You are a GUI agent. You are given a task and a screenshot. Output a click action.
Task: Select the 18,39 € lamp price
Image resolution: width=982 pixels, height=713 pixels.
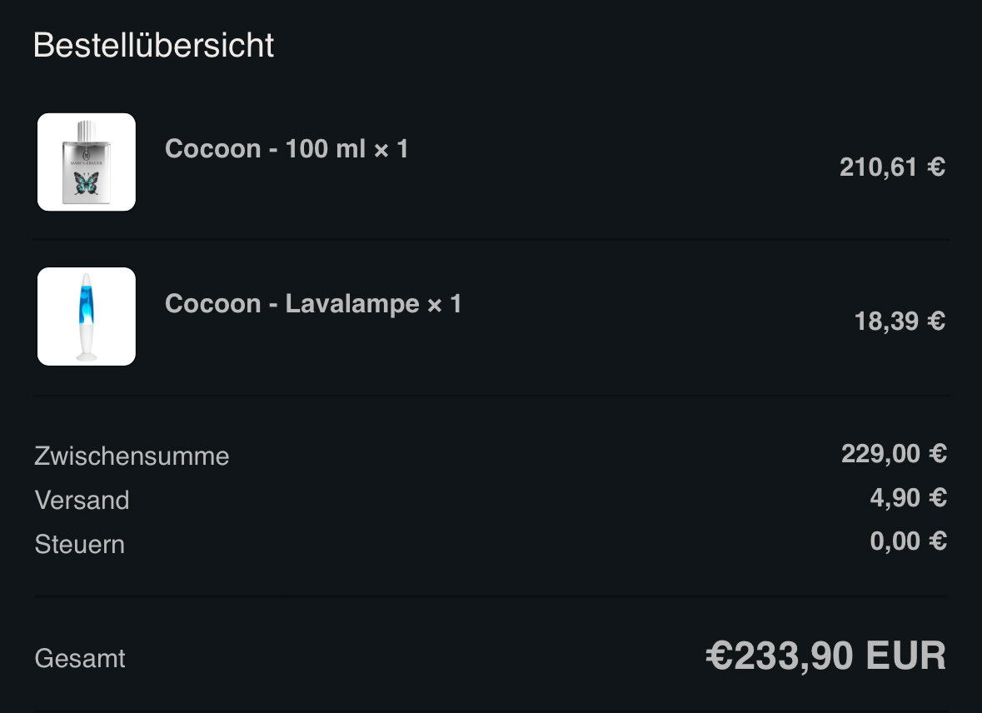900,322
